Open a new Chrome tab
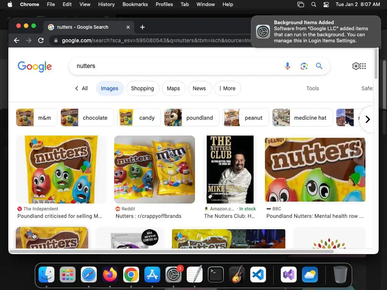Viewport: 387px width, 290px height. (142, 27)
